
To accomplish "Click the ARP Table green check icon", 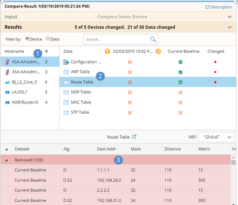I will 180,72.
